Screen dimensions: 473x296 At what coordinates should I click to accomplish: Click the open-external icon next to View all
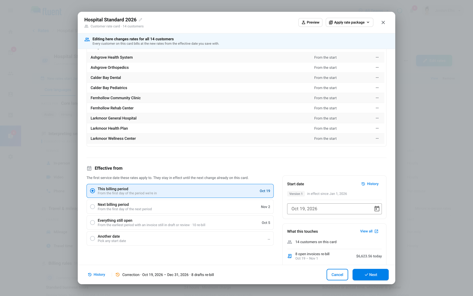tap(376, 231)
